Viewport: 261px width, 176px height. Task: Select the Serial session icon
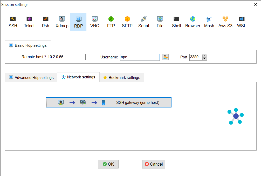click(x=143, y=22)
